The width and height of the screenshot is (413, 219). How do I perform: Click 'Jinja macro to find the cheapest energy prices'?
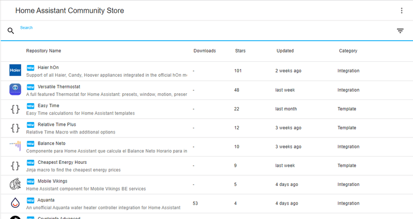pos(73,170)
